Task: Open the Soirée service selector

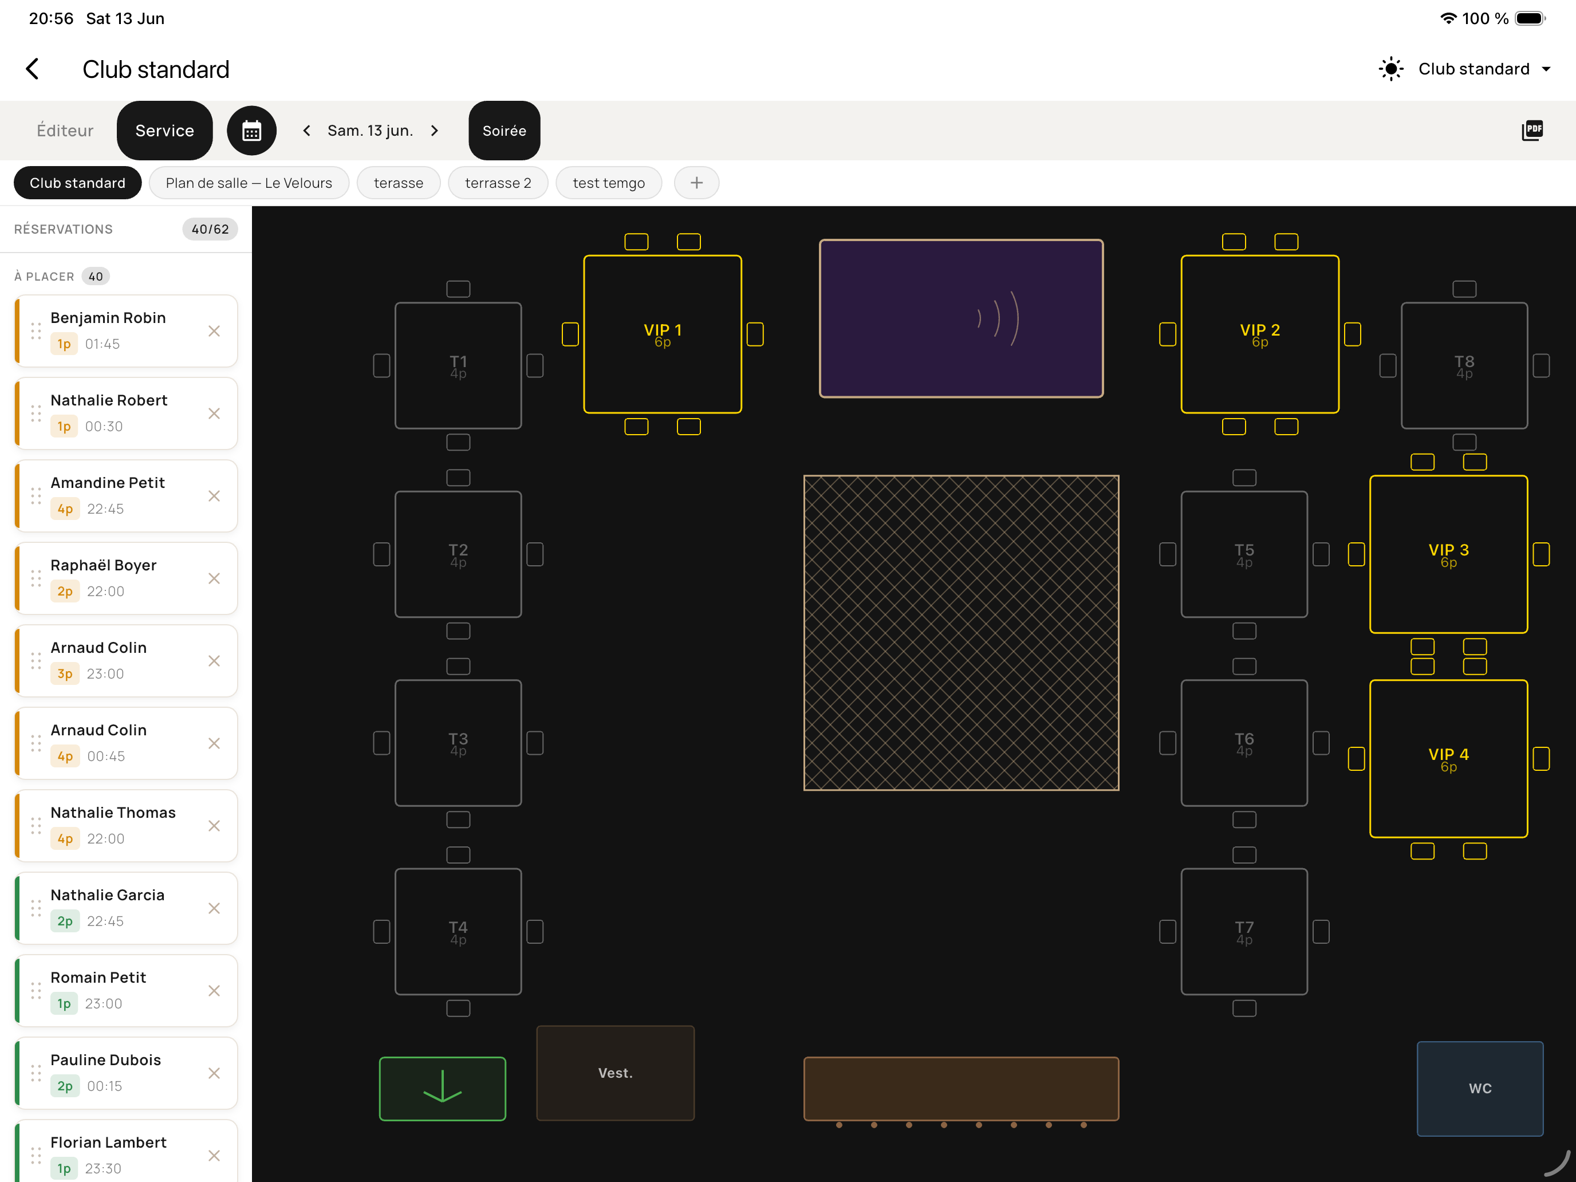Action: (504, 131)
